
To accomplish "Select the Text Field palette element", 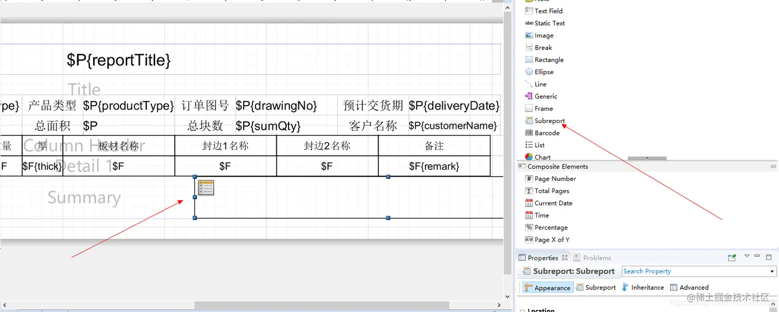I will click(x=544, y=11).
